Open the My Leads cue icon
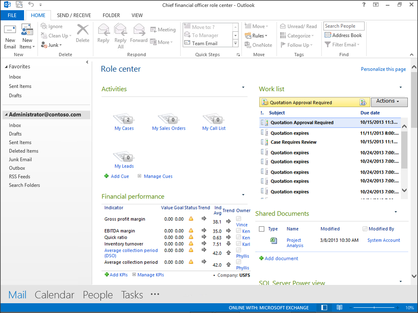Screen dimensions: 418x313 124,156
